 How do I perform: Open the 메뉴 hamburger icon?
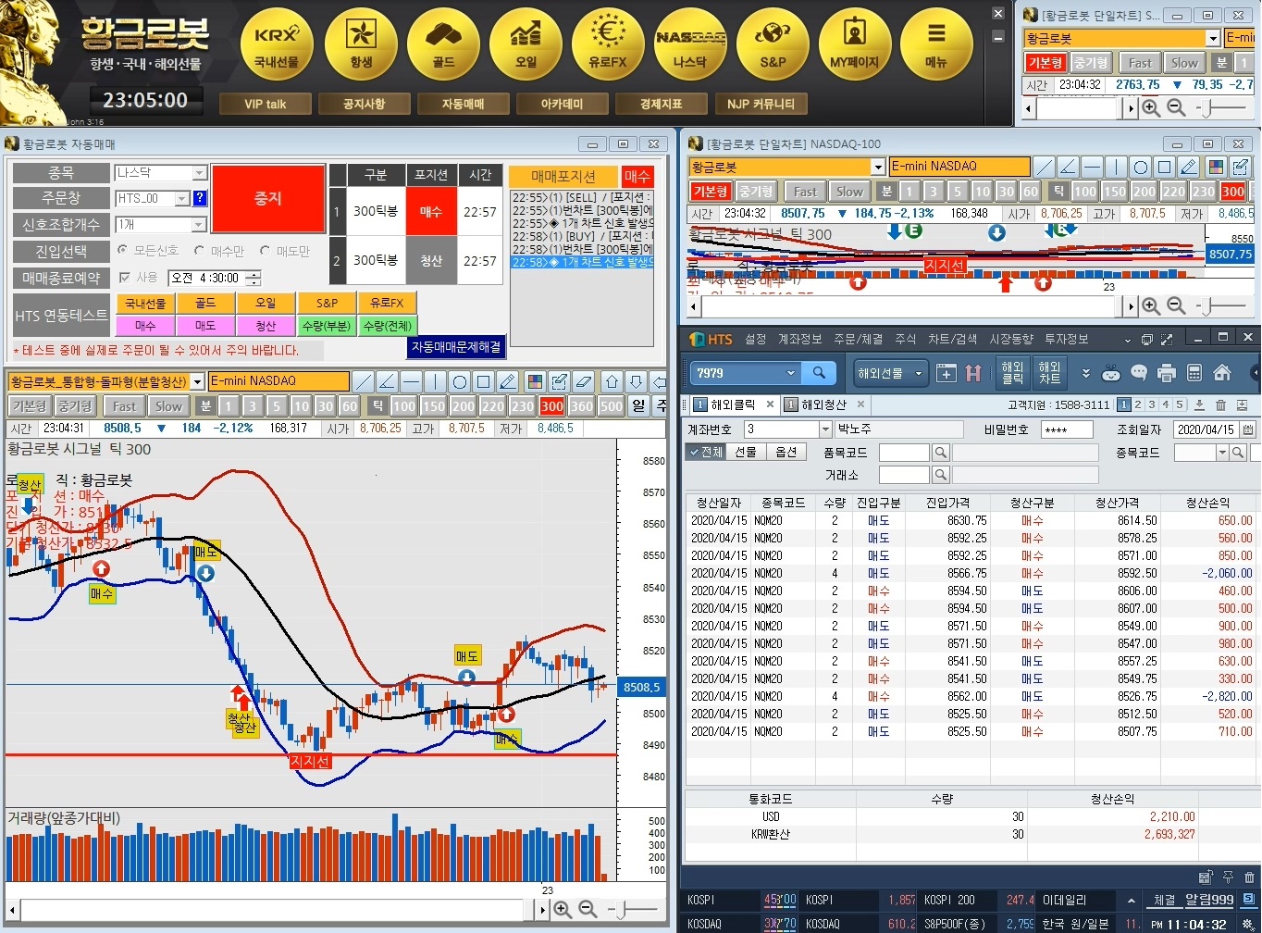point(936,44)
